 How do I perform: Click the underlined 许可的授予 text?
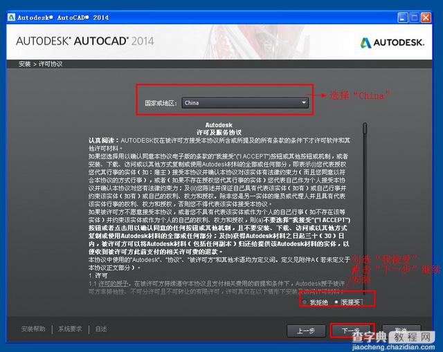coord(113,284)
